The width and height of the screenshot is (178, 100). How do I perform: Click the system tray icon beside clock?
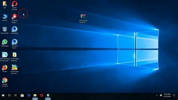161,95
